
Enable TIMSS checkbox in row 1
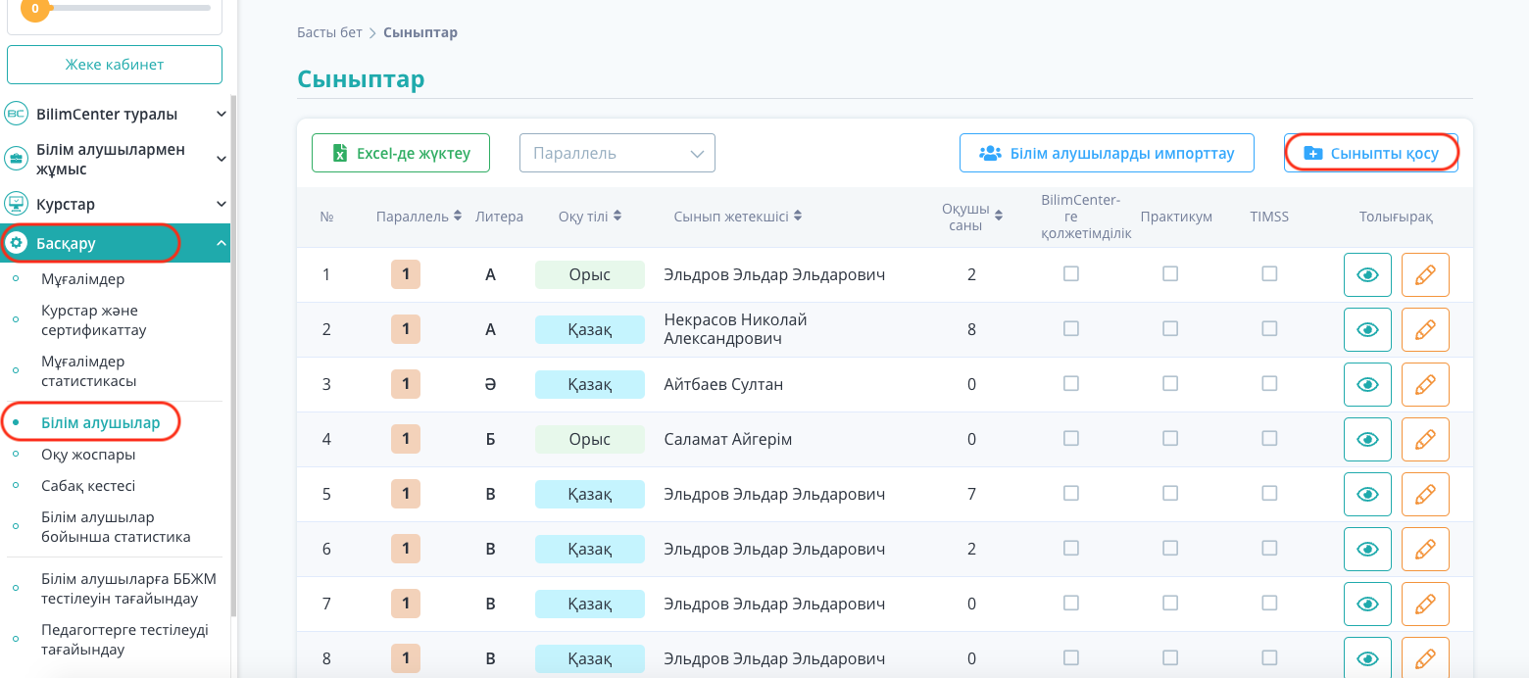[x=1269, y=273]
